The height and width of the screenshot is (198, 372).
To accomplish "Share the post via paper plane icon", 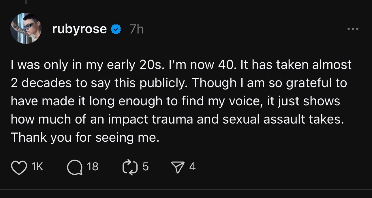I will (177, 167).
